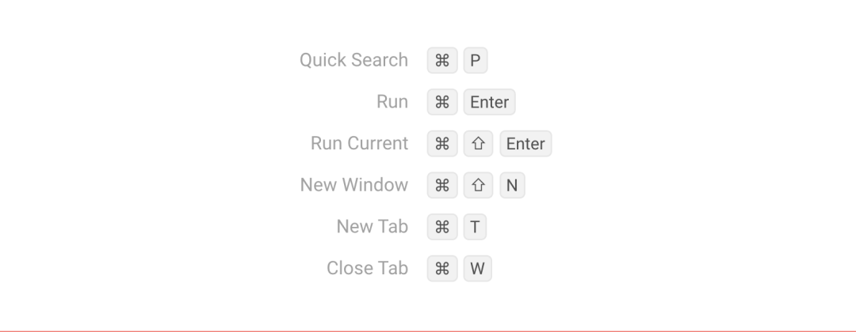Click the Shift arrow icon in Run Current row
This screenshot has height=332, width=856.
click(478, 144)
